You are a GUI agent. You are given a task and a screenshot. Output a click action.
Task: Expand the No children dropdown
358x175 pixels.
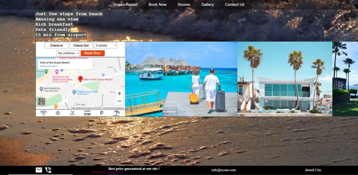[x=68, y=53]
